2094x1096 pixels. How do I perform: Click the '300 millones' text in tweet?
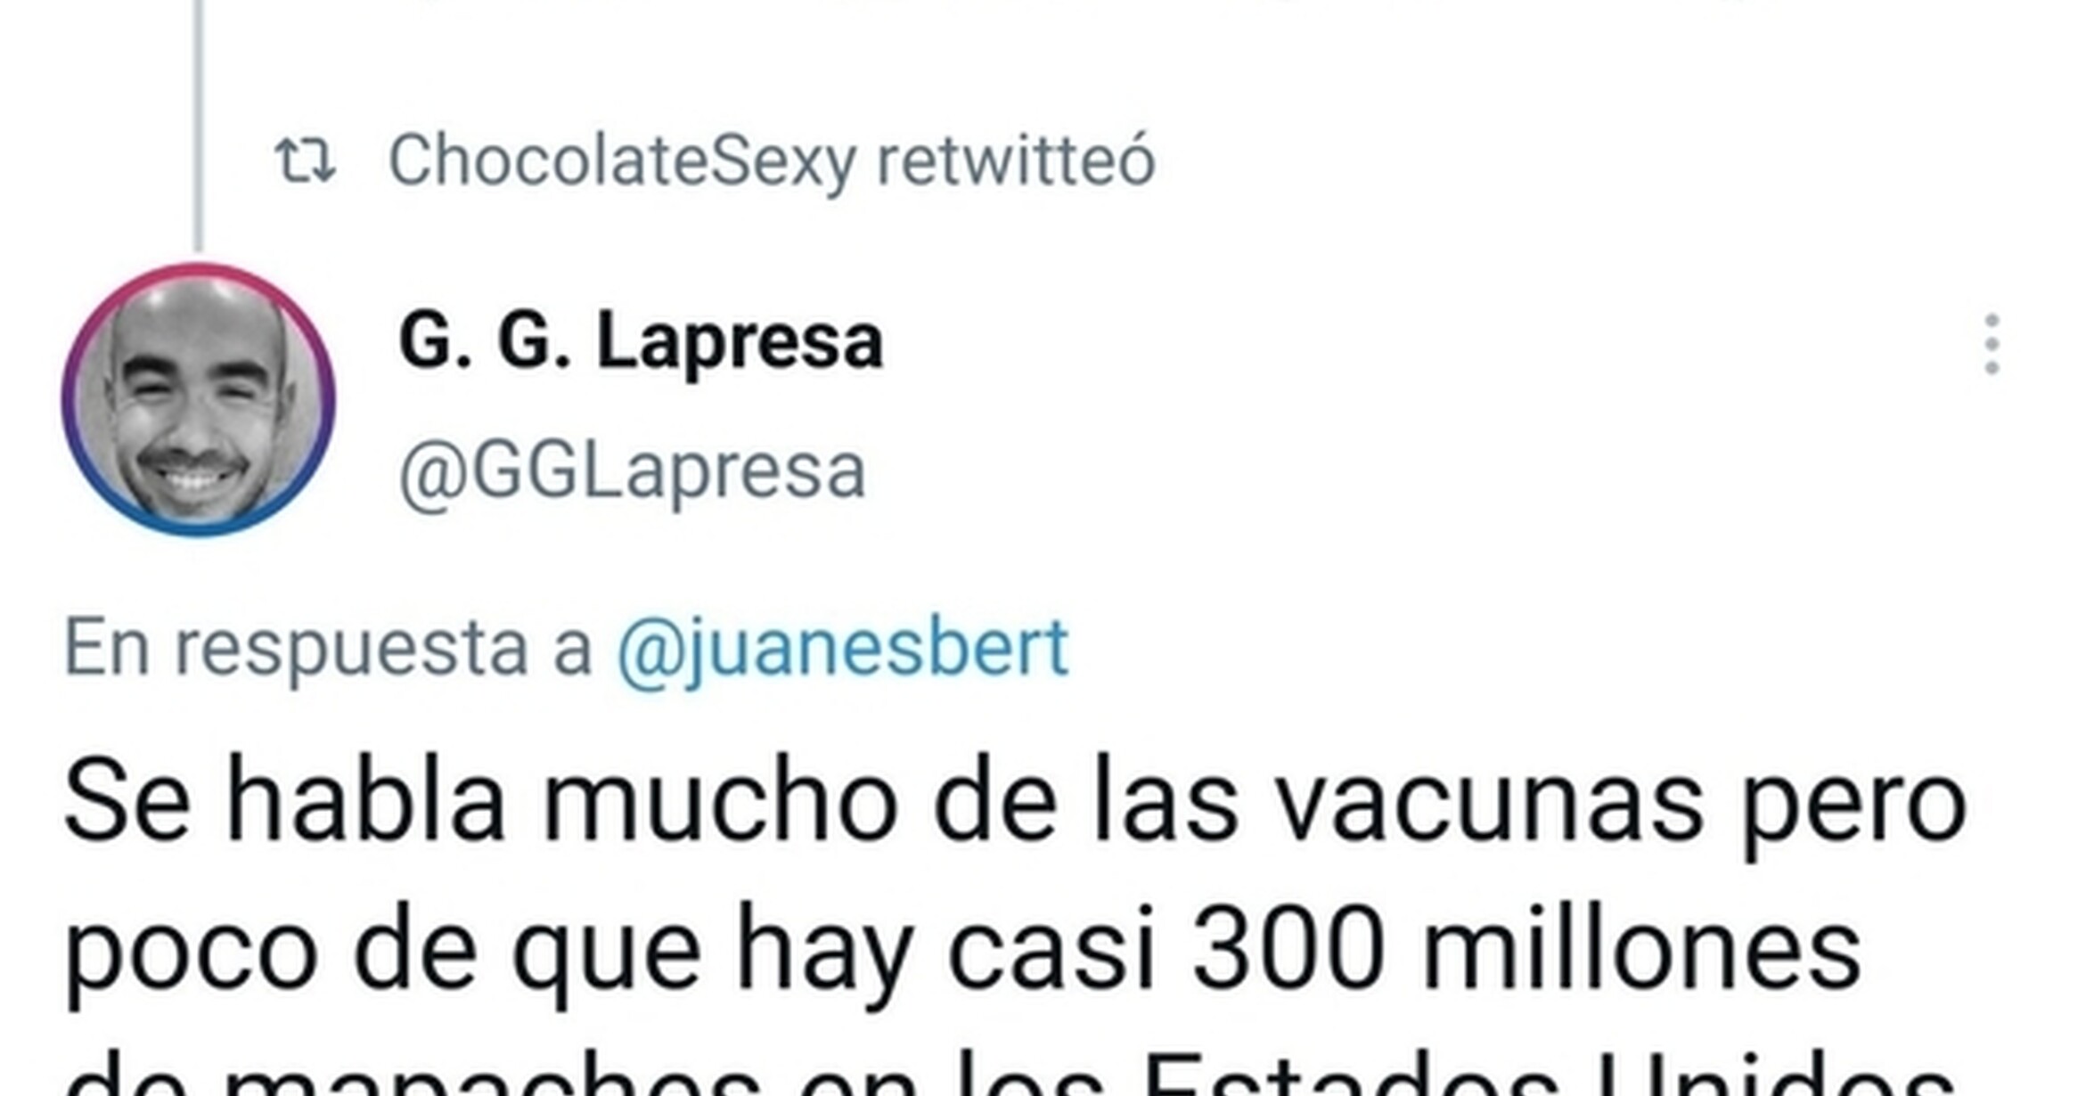coord(1526,948)
